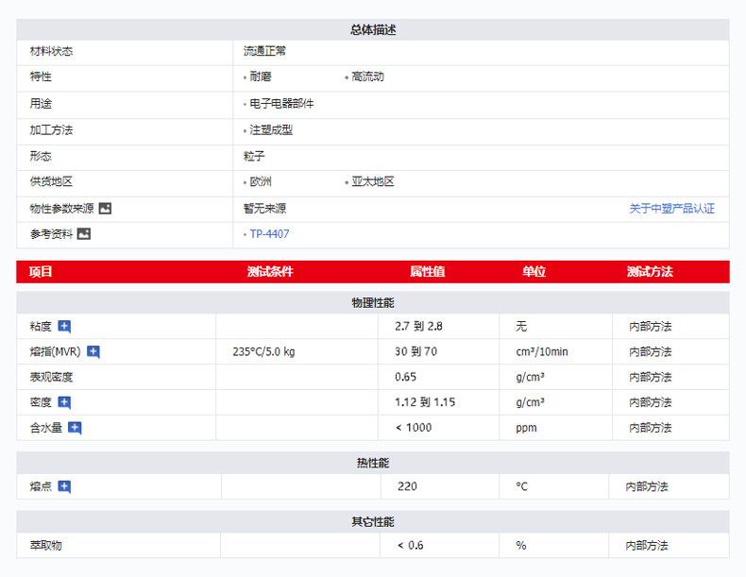Expand the 粘度 plus icon
Viewport: 746px width, 577px height.
tap(64, 327)
